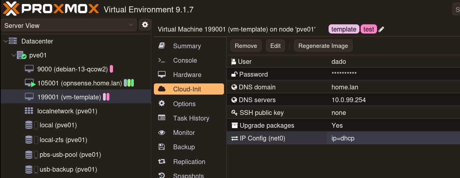Image resolution: width=460 pixels, height=178 pixels.
Task: Click the 'template' tag
Action: coord(344,29)
